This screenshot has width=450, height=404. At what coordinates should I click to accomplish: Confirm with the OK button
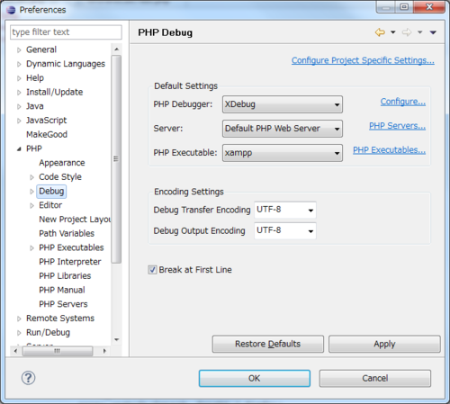pos(255,378)
